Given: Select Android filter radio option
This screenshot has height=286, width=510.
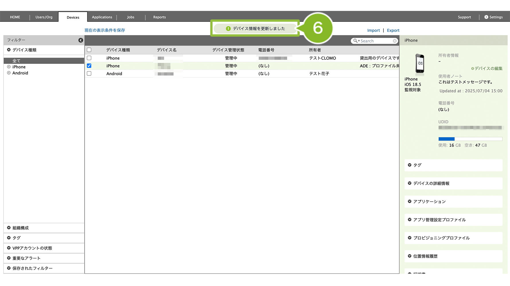Looking at the screenshot, I should pos(9,73).
